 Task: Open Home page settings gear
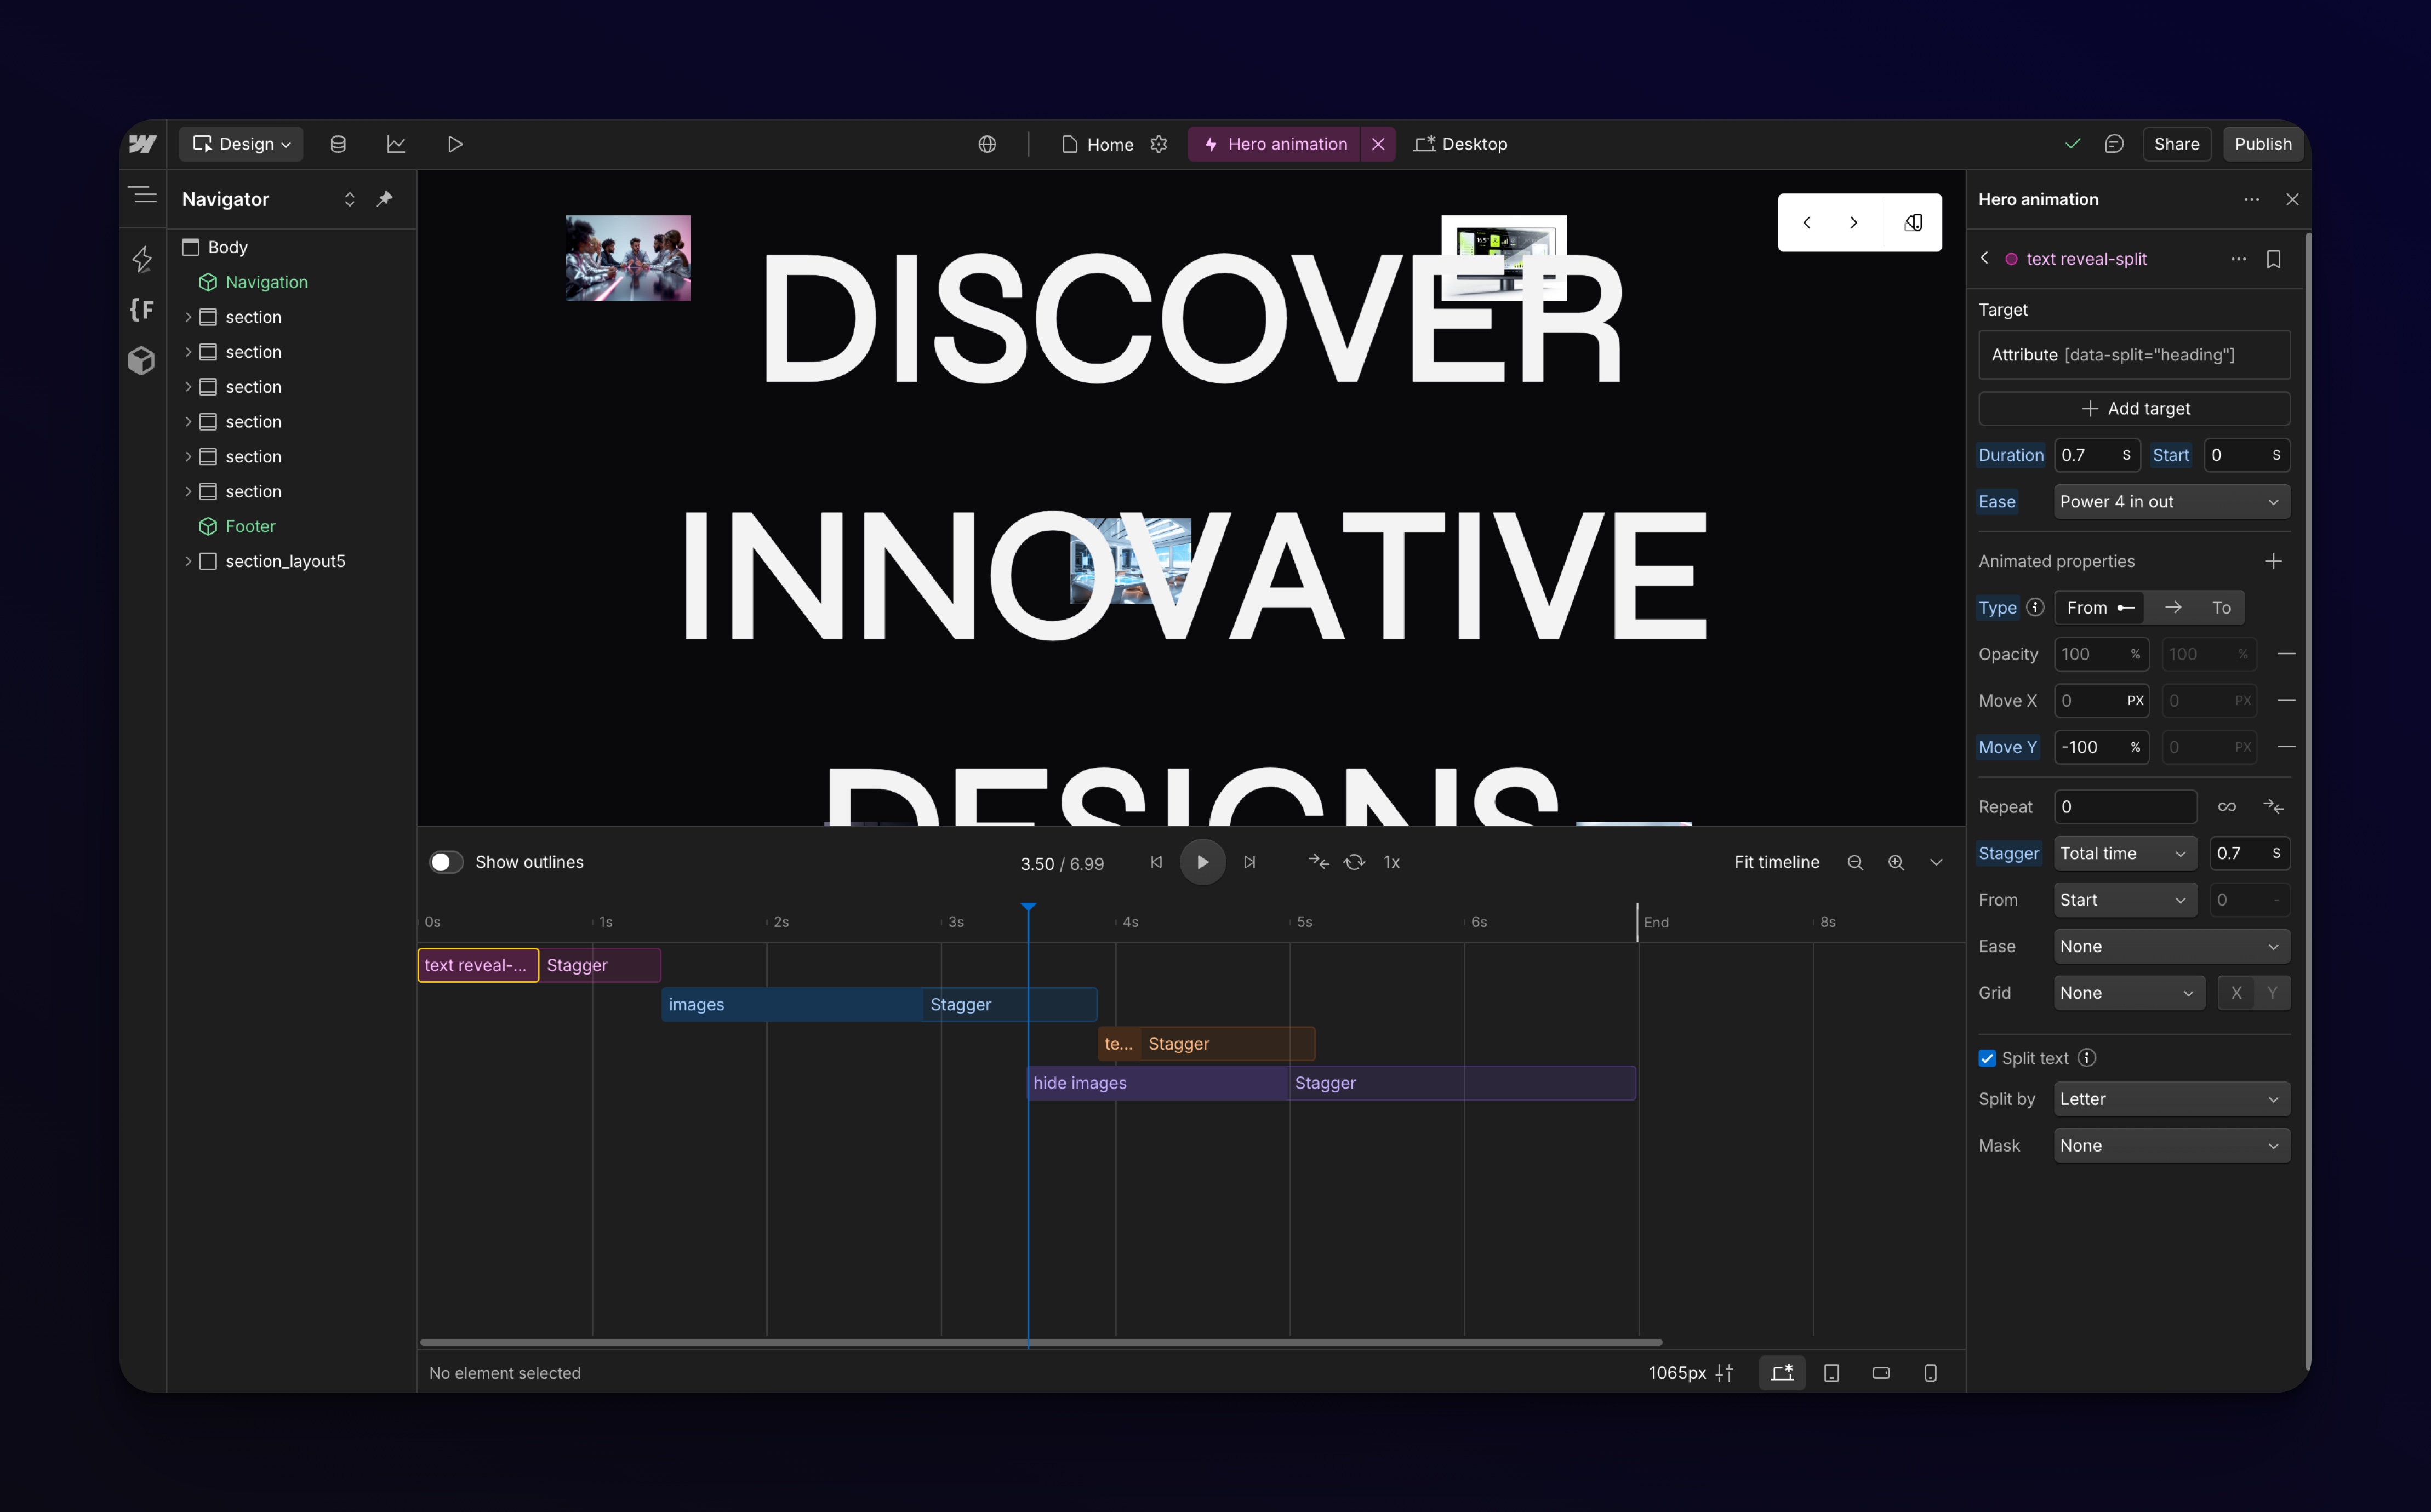coord(1159,144)
